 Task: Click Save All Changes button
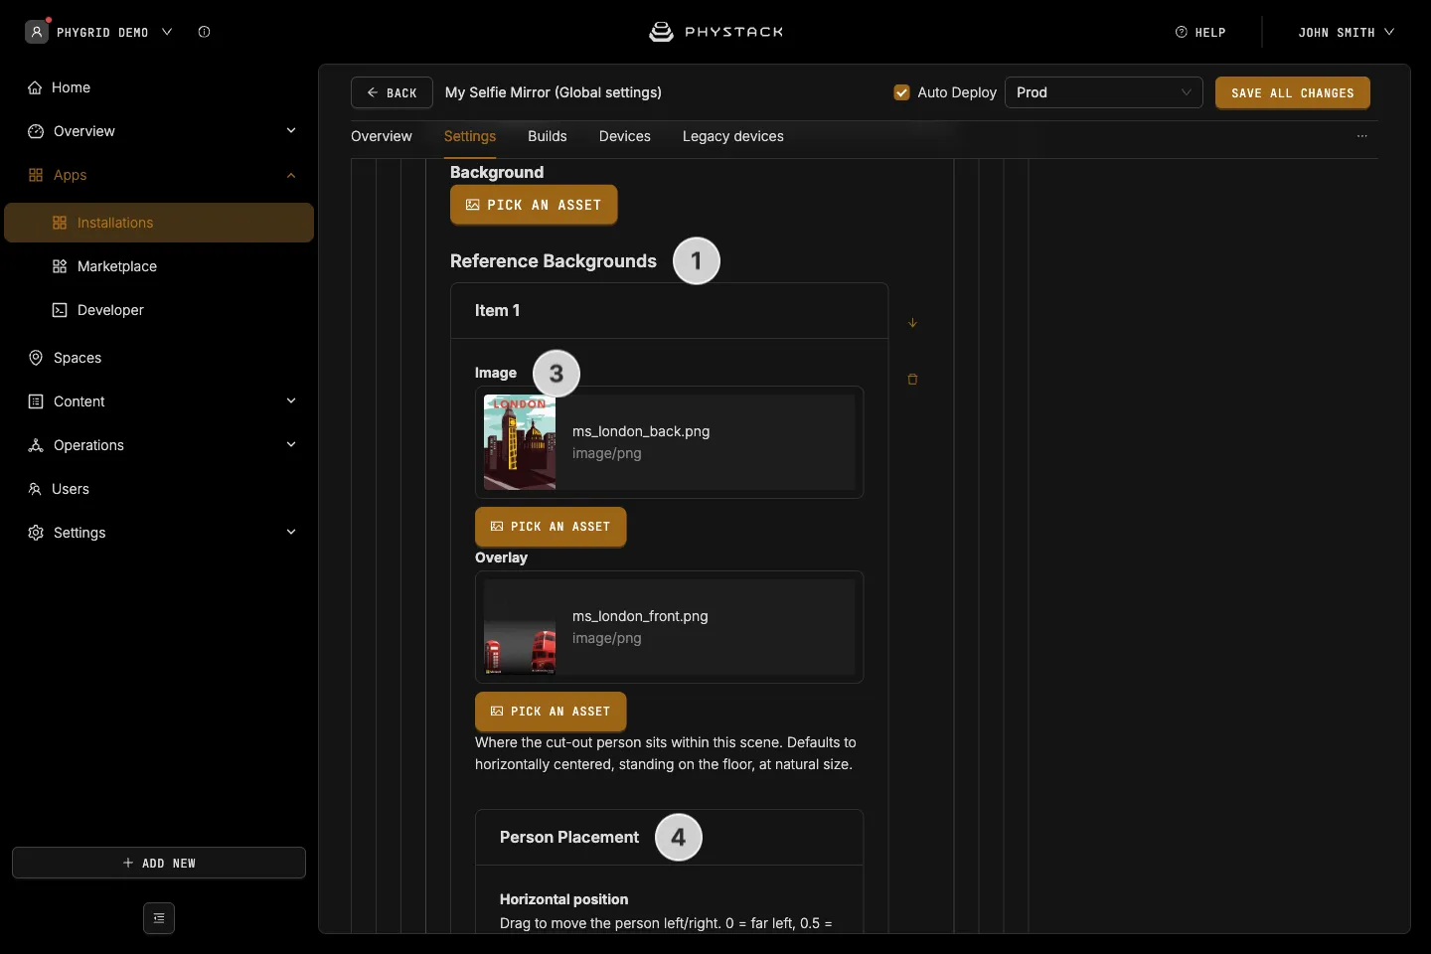click(1293, 92)
